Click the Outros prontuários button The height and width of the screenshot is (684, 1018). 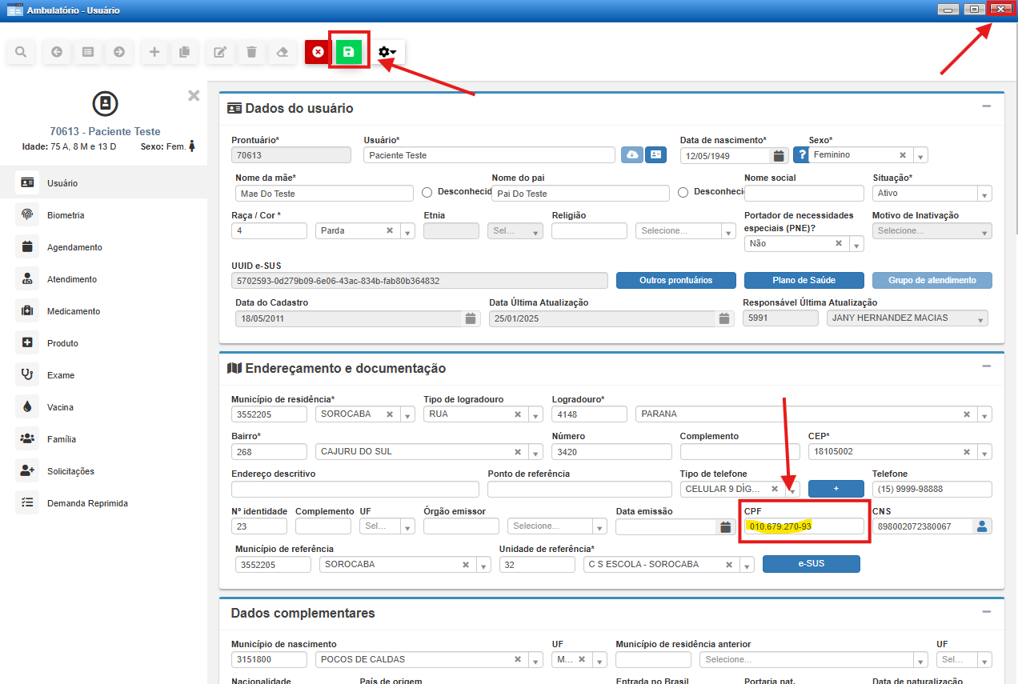(675, 280)
